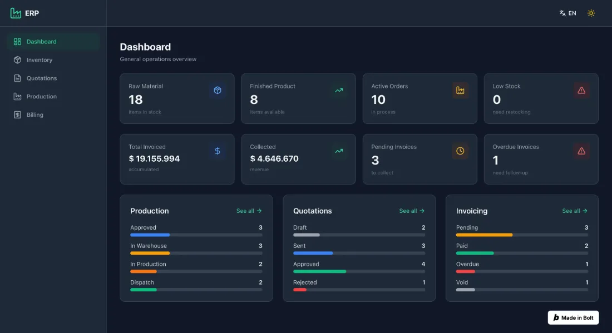Click the Invoicing panel heading
Viewport: 612px width, 333px height.
(x=471, y=211)
